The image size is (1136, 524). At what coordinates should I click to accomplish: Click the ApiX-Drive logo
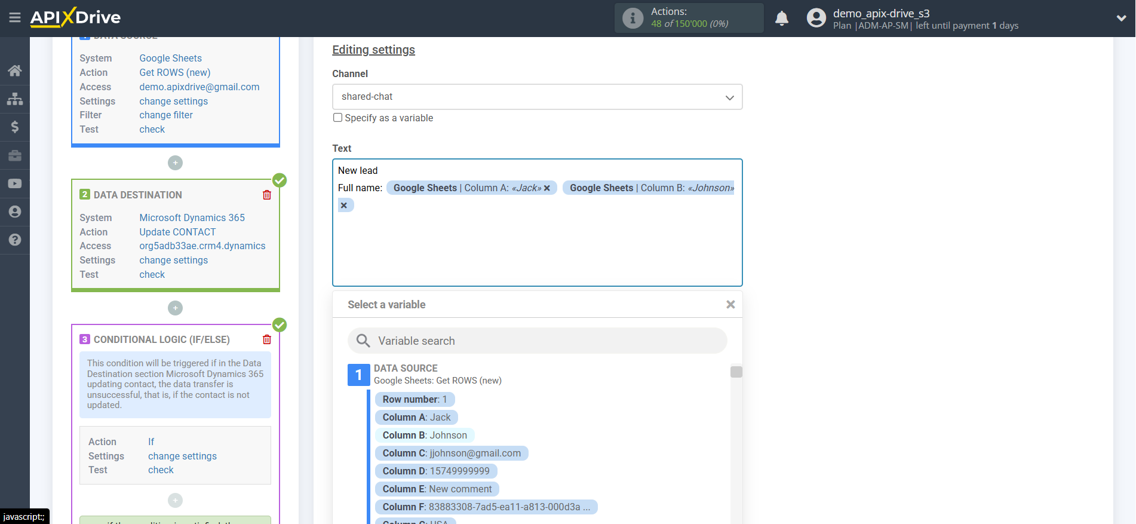(x=75, y=17)
